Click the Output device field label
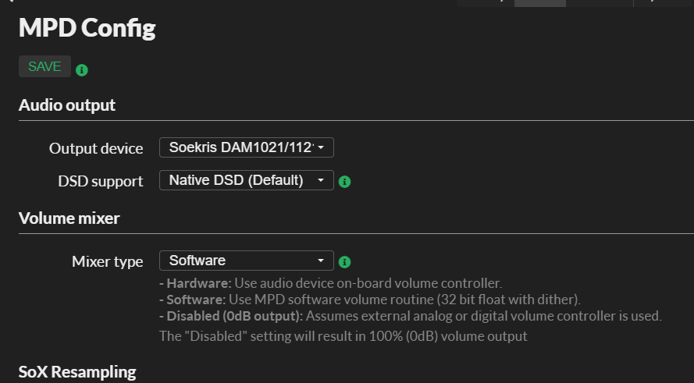 96,148
